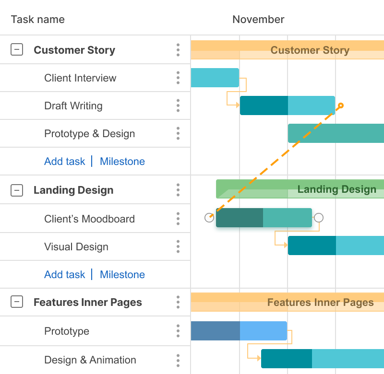This screenshot has width=384, height=374.
Task: Select the Draft Writing row name
Action: coord(73,106)
